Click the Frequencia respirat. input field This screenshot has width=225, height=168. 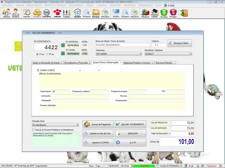coord(137,92)
